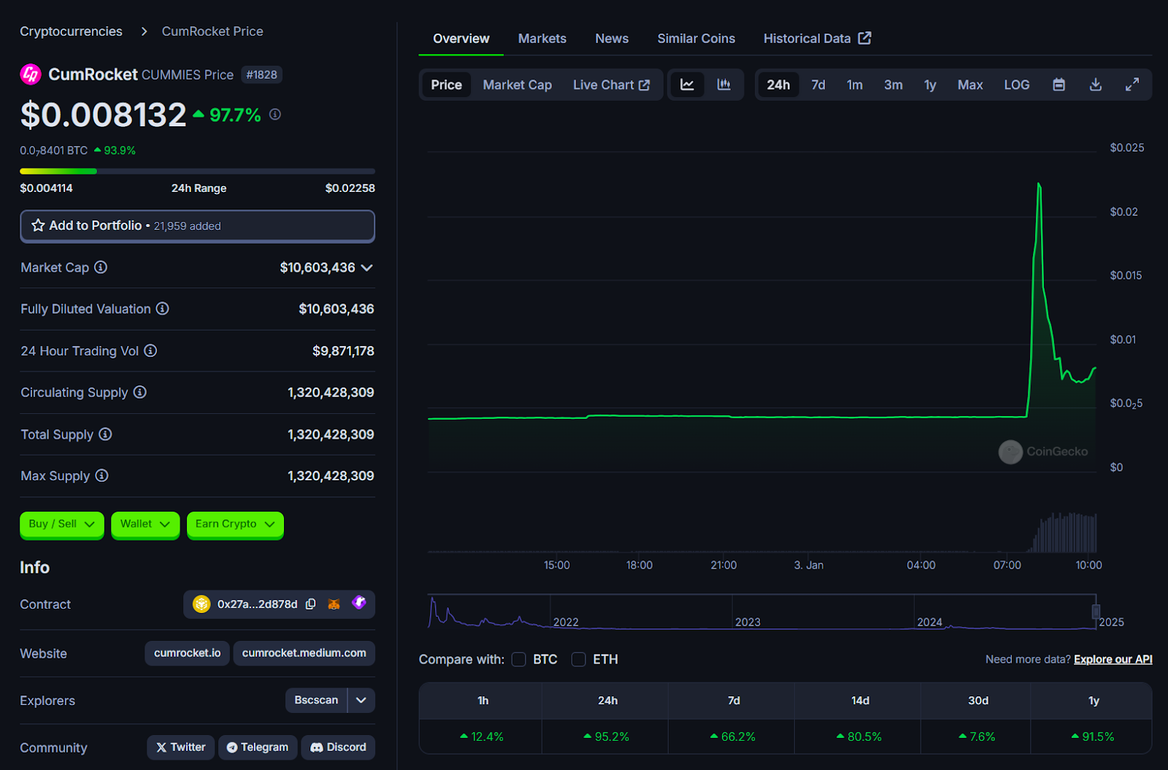Click the CumRocket coin logo

(31, 74)
